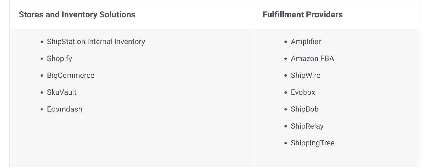The image size is (429, 168).
Task: Click the Shopify list entry
Action: pos(59,58)
